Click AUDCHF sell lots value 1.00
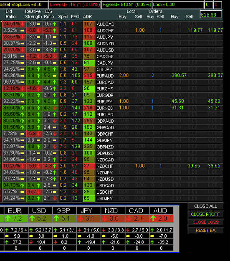Viewport: 230px width, 261px height. (x=140, y=30)
